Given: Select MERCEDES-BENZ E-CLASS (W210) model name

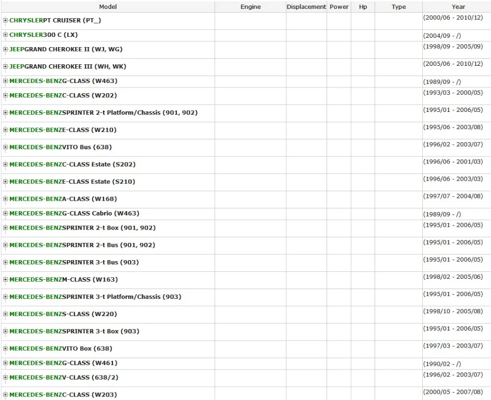Looking at the screenshot, I should pos(63,130).
